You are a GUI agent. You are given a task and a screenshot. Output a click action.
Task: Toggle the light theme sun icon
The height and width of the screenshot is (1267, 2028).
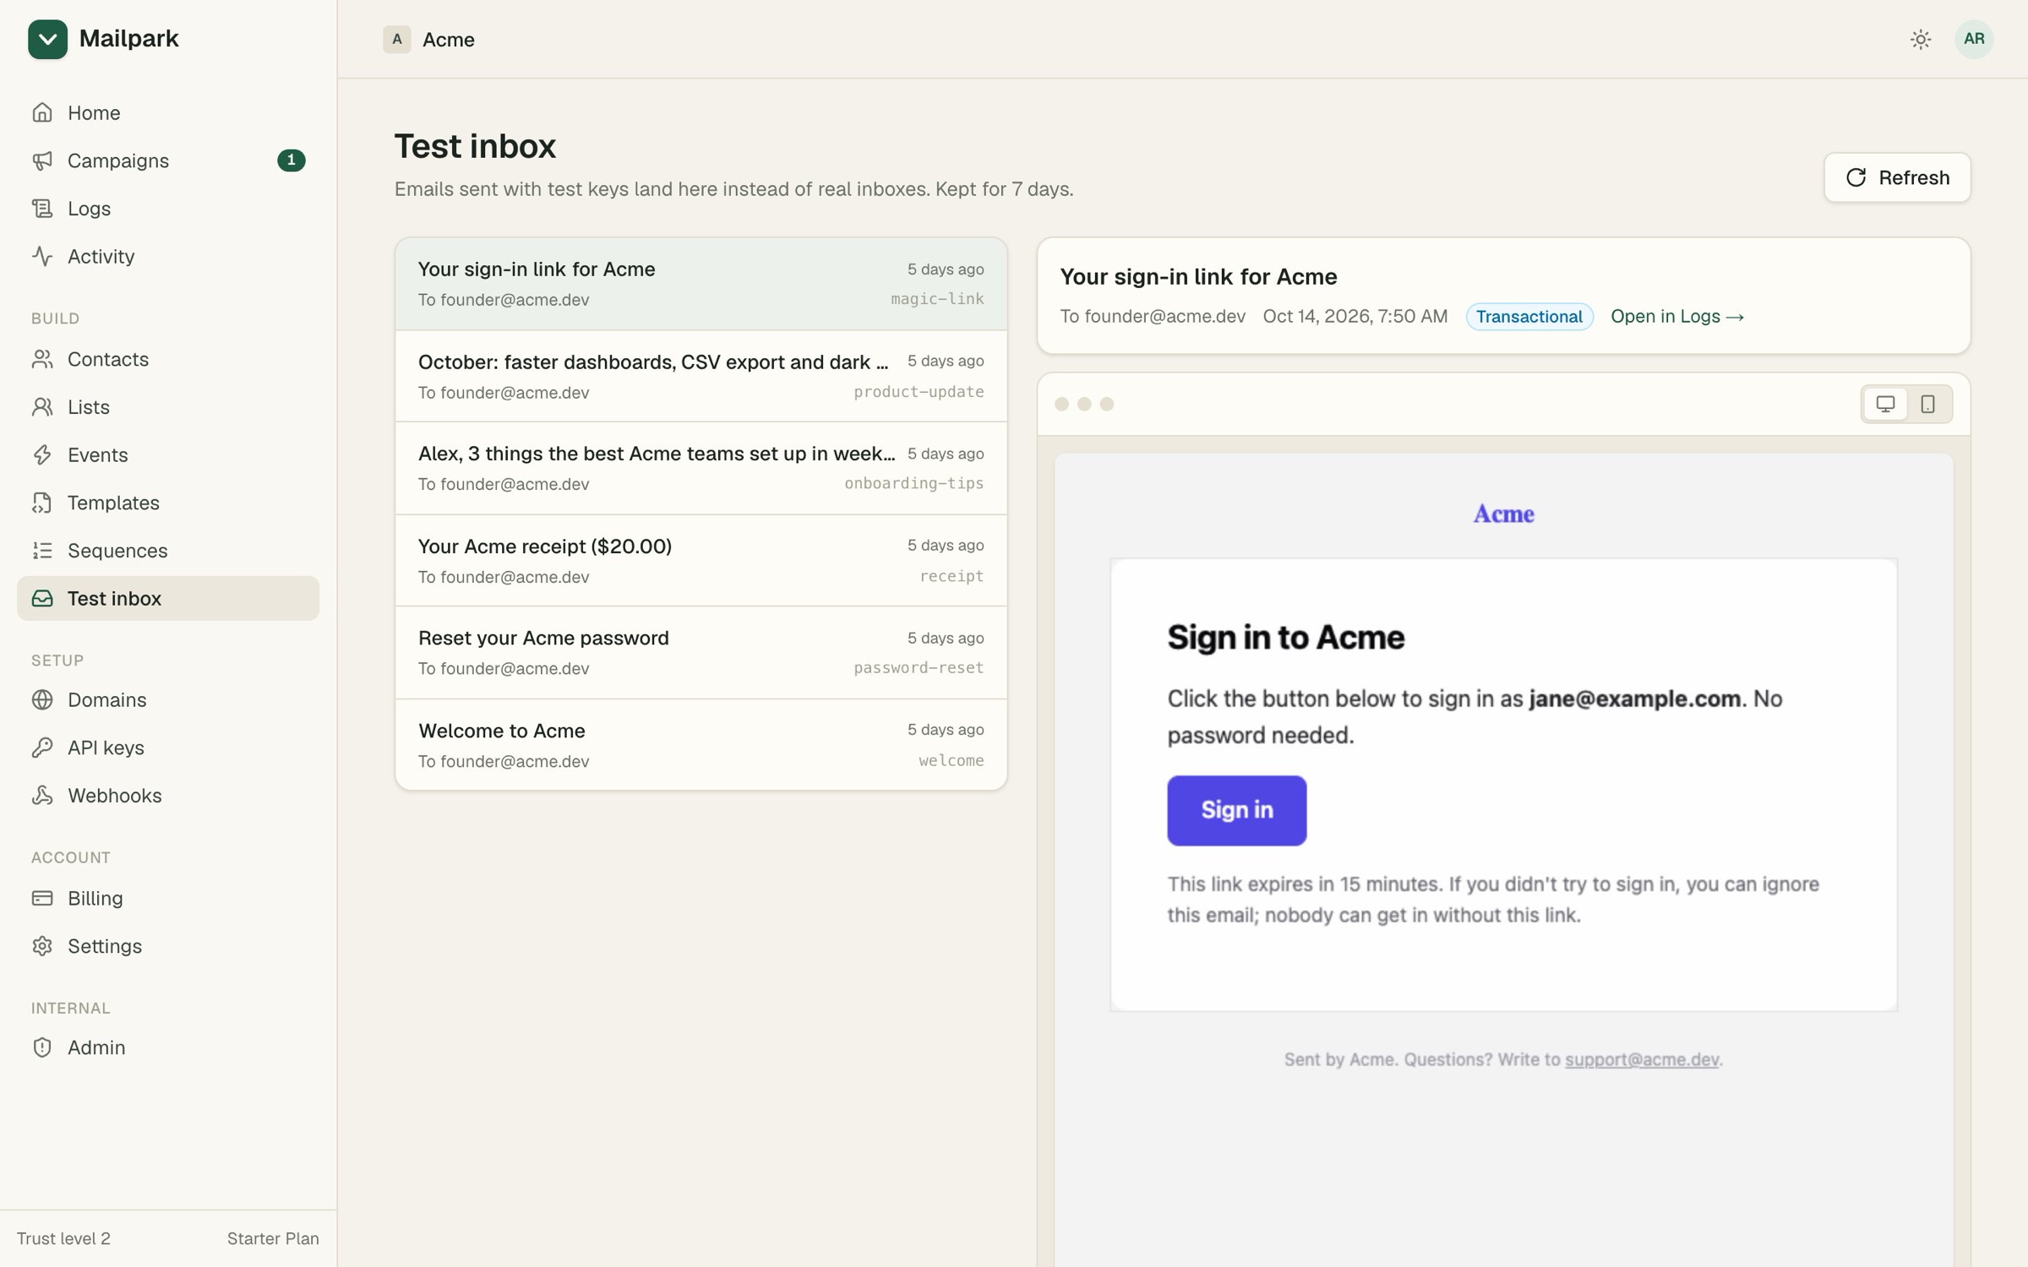1921,39
